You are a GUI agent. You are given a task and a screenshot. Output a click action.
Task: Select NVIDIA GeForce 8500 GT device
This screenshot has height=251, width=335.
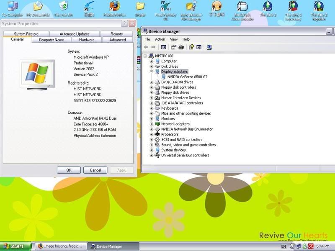tap(187, 77)
